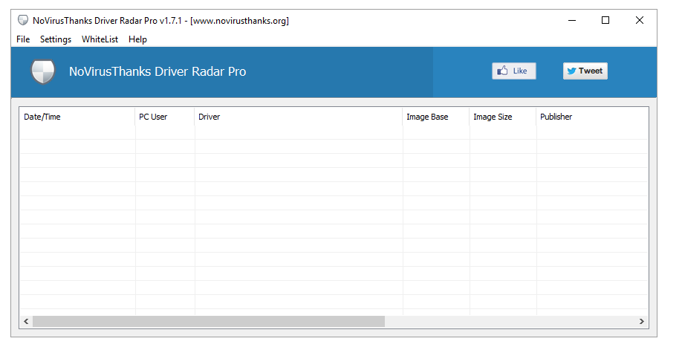Open the WhiteList menu
Viewport: 682px width, 350px height.
pyautogui.click(x=100, y=39)
